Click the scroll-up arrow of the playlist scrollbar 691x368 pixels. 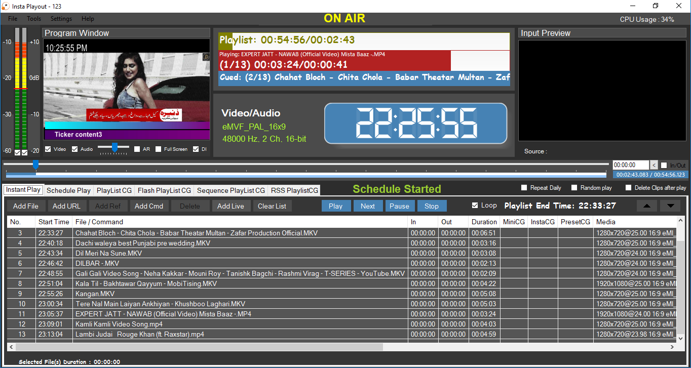coord(680,221)
